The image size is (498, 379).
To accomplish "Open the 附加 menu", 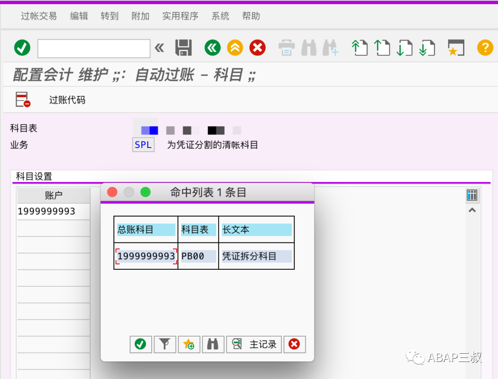I will click(140, 16).
